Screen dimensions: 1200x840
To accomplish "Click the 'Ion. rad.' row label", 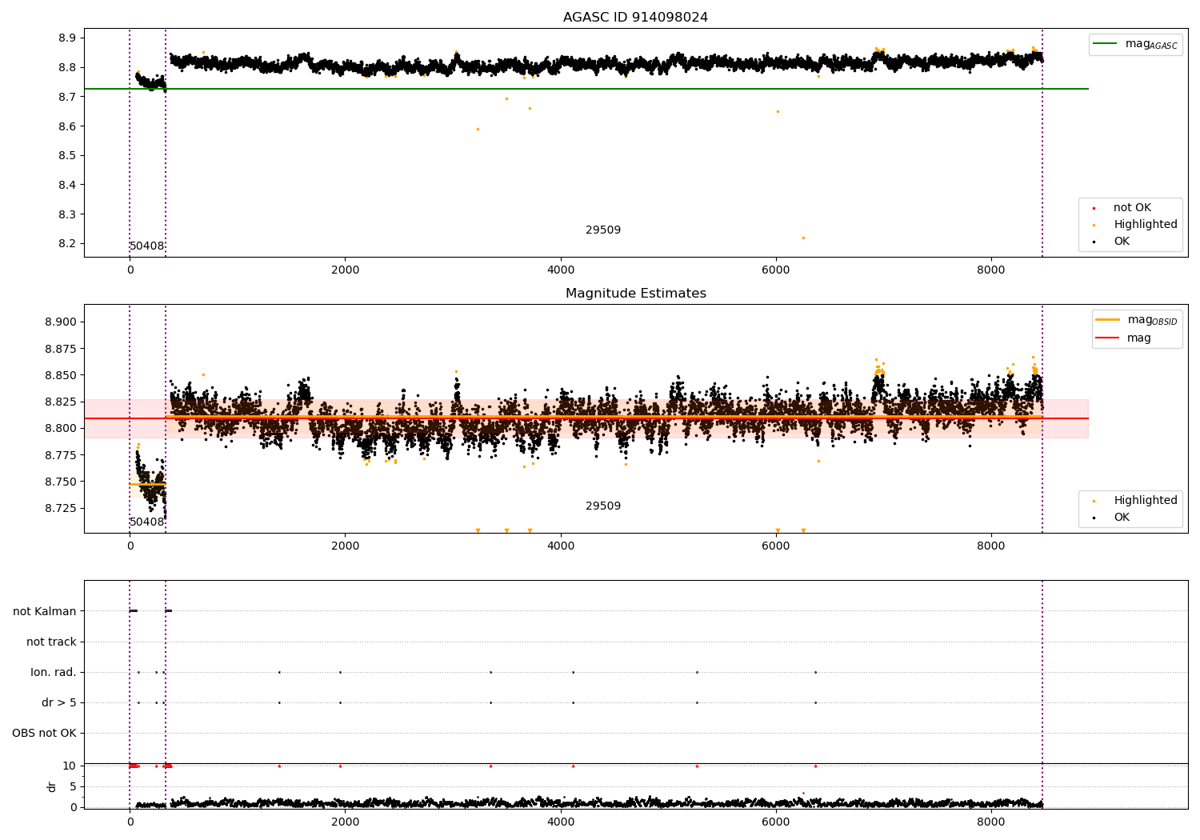I will (x=54, y=672).
